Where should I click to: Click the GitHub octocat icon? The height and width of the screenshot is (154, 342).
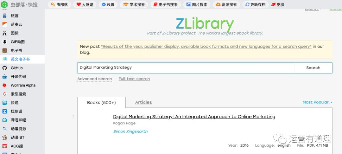click(4, 68)
